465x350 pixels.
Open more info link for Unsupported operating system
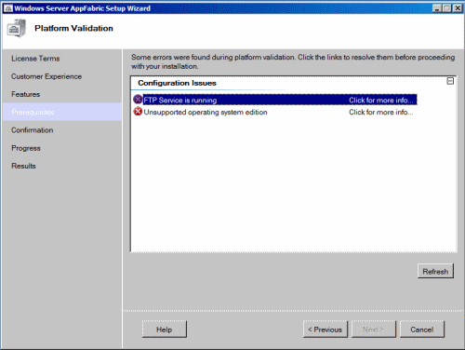pyautogui.click(x=381, y=112)
